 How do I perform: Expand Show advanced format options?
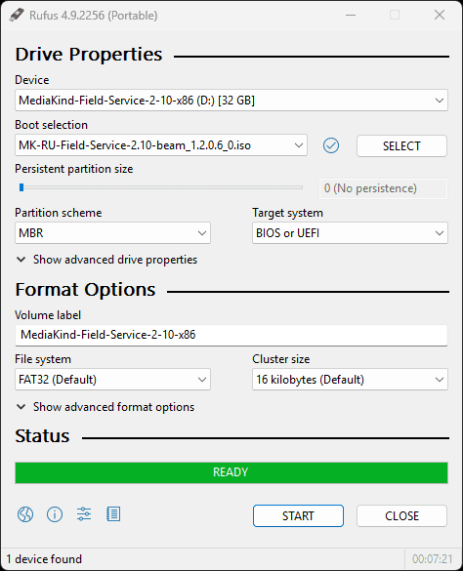coord(105,407)
